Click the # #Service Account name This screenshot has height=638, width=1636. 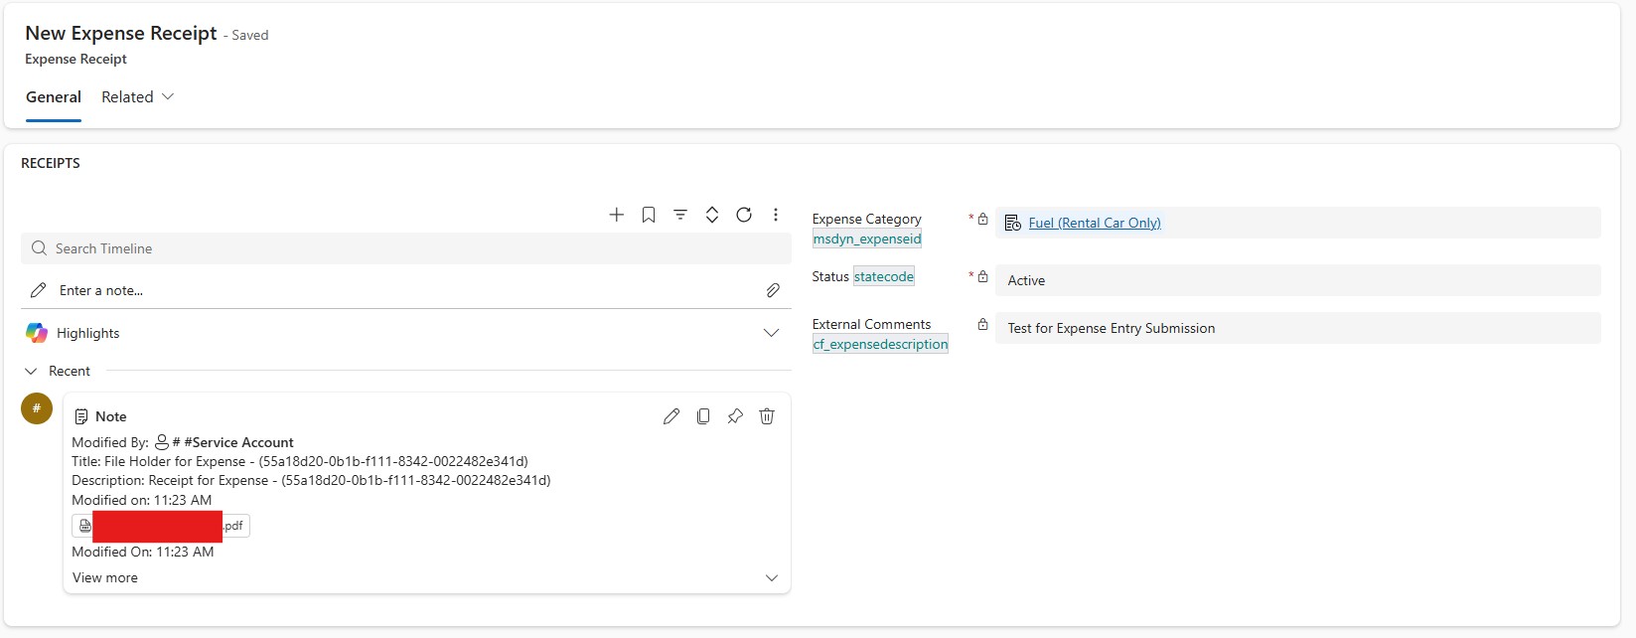(x=233, y=442)
